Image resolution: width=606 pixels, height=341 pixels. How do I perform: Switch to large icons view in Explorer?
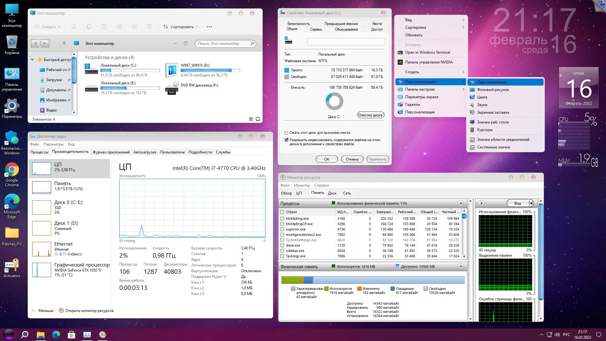tap(258, 119)
